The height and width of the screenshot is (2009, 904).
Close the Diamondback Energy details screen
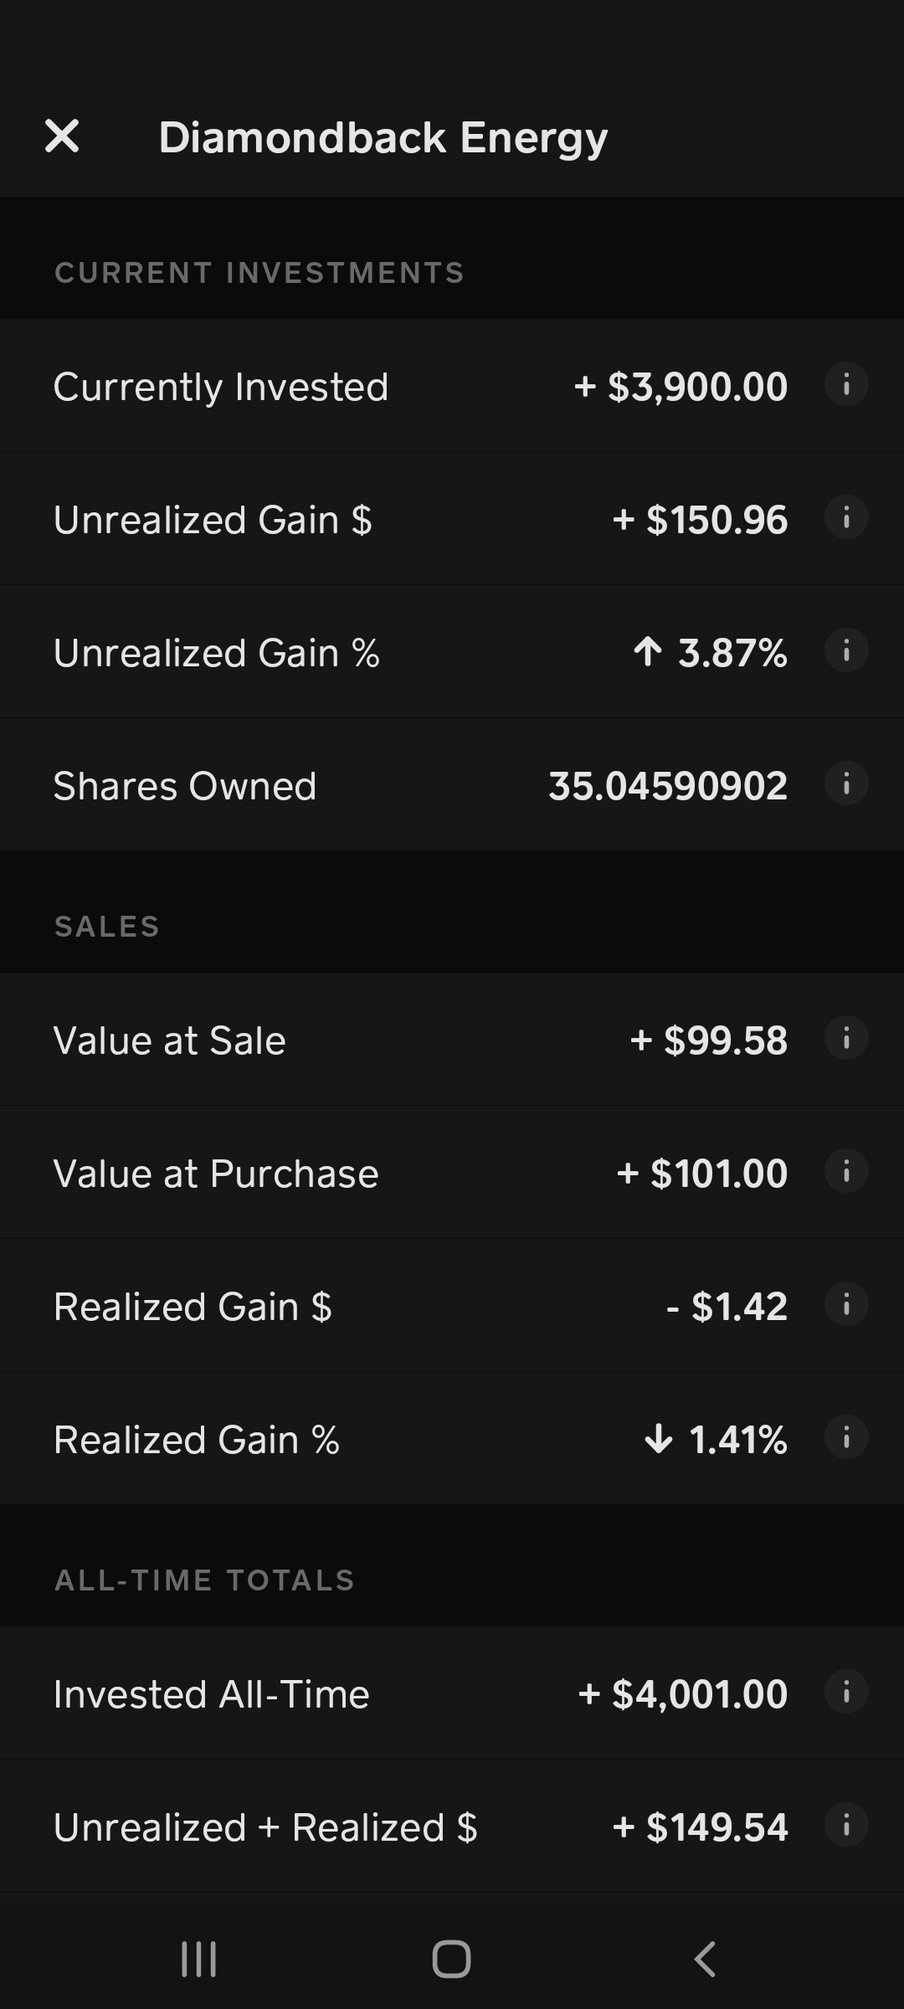(x=62, y=136)
